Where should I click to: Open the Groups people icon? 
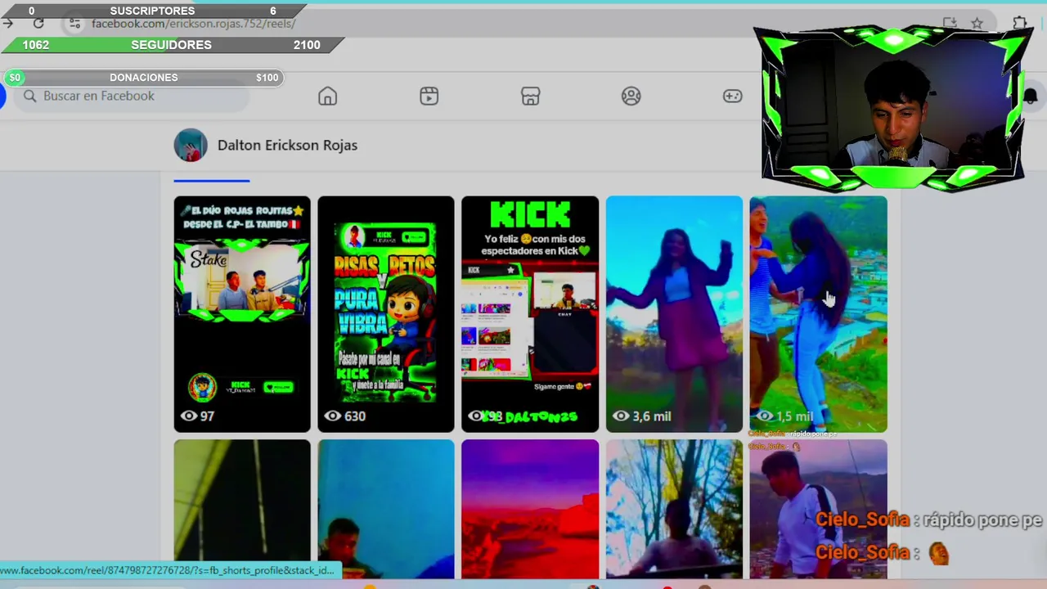click(631, 97)
